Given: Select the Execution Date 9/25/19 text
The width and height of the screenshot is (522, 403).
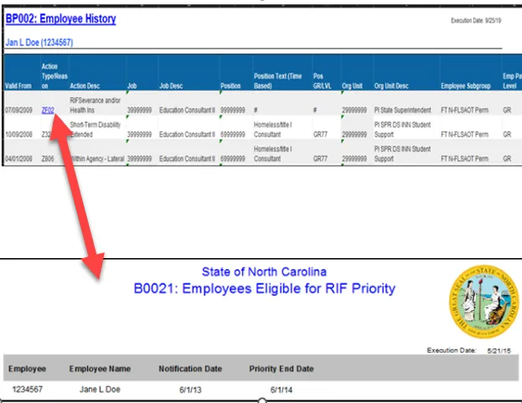Looking at the screenshot, I should (x=476, y=21).
